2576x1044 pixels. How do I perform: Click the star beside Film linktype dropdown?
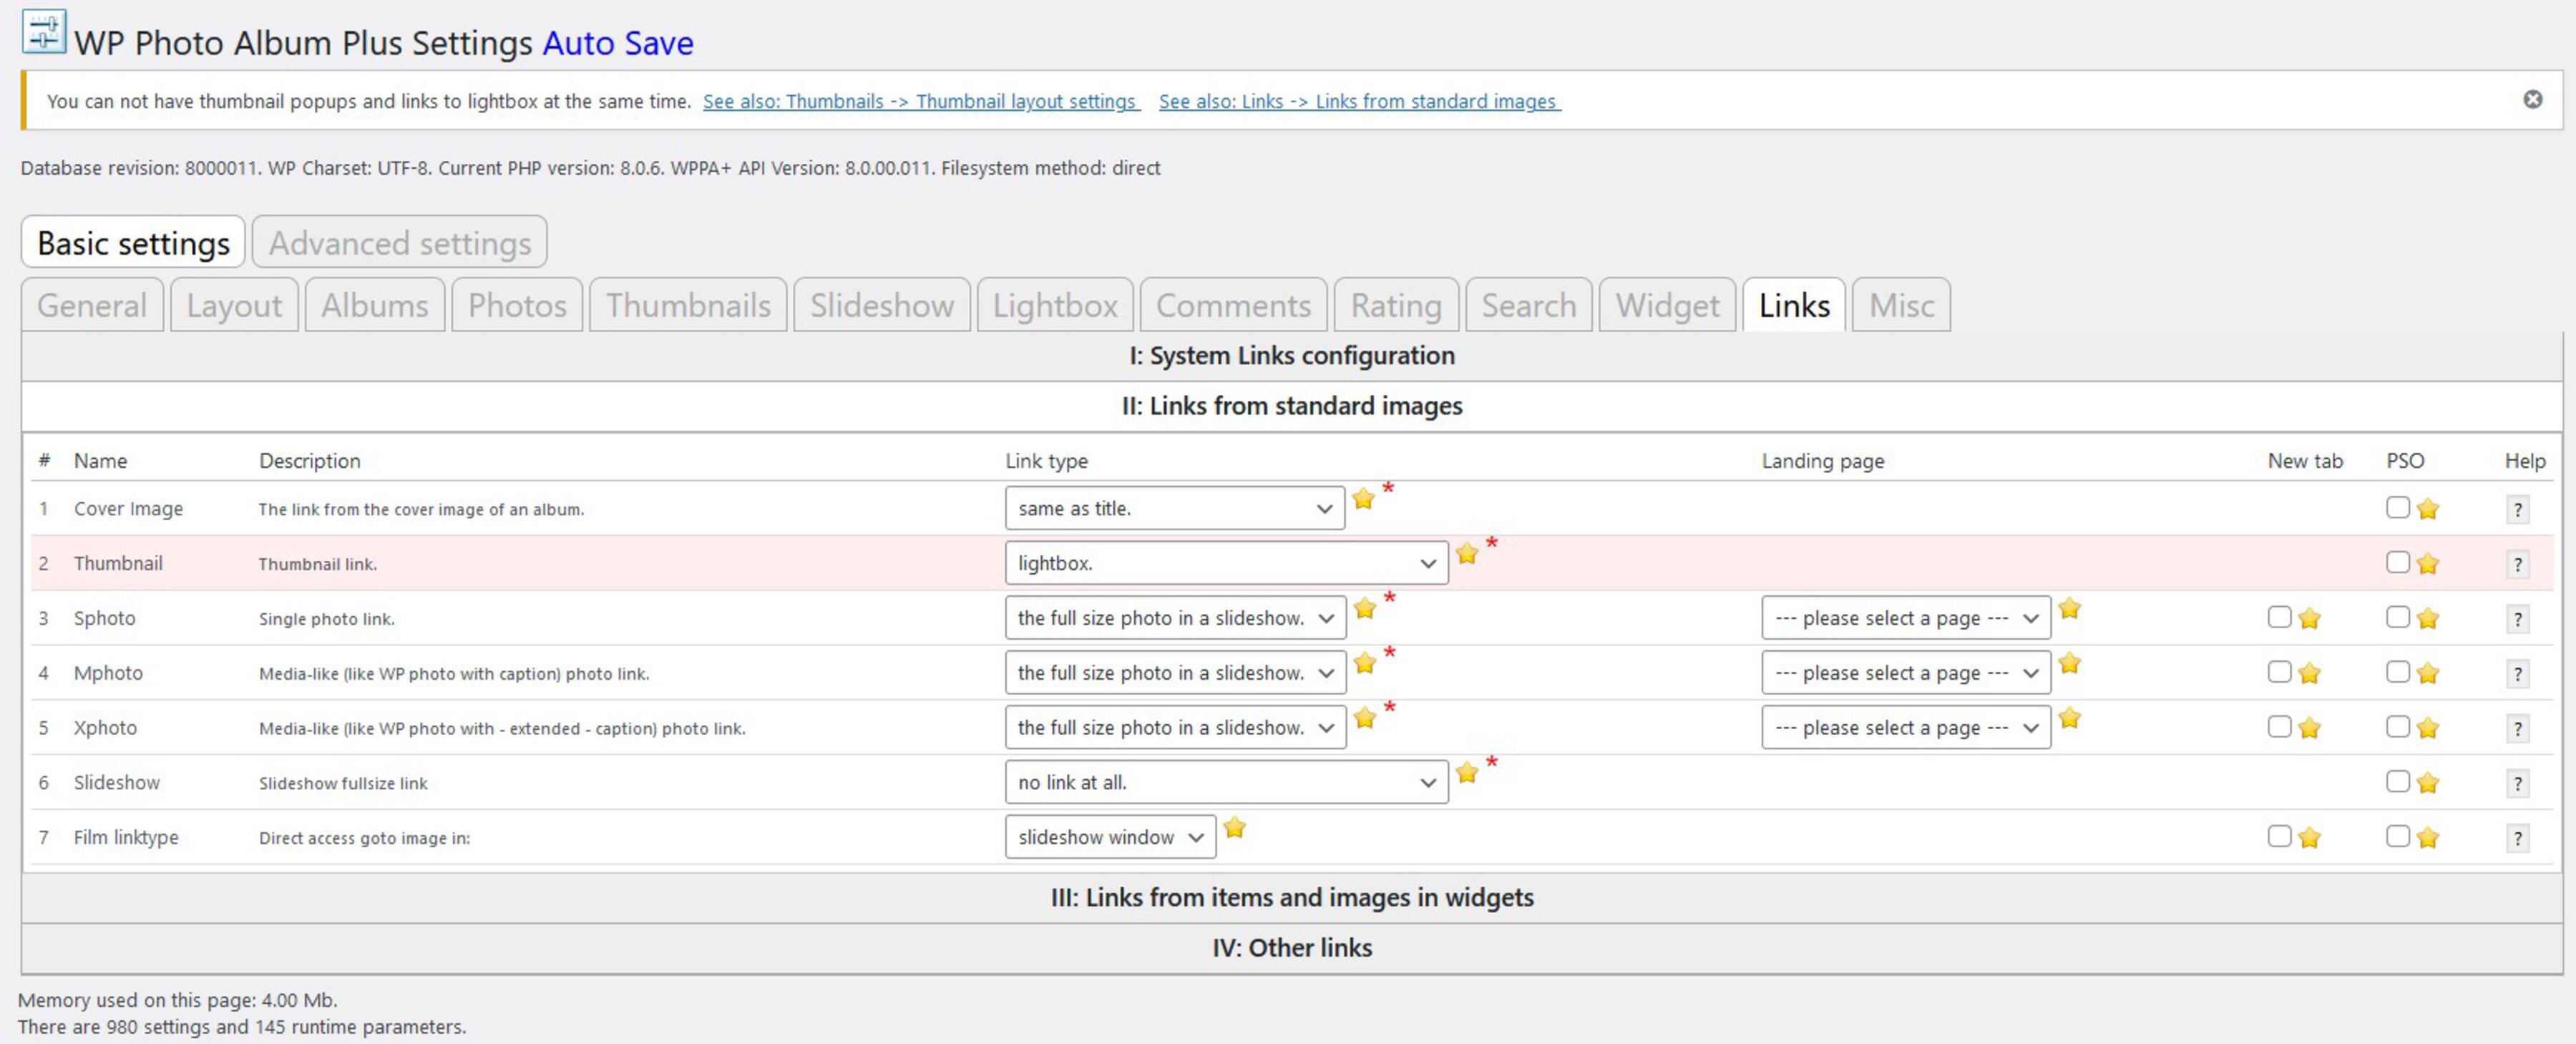click(x=1235, y=829)
